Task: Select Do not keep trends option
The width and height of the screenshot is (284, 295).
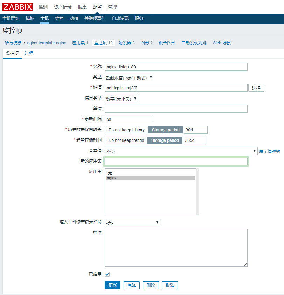Action: [x=126, y=140]
